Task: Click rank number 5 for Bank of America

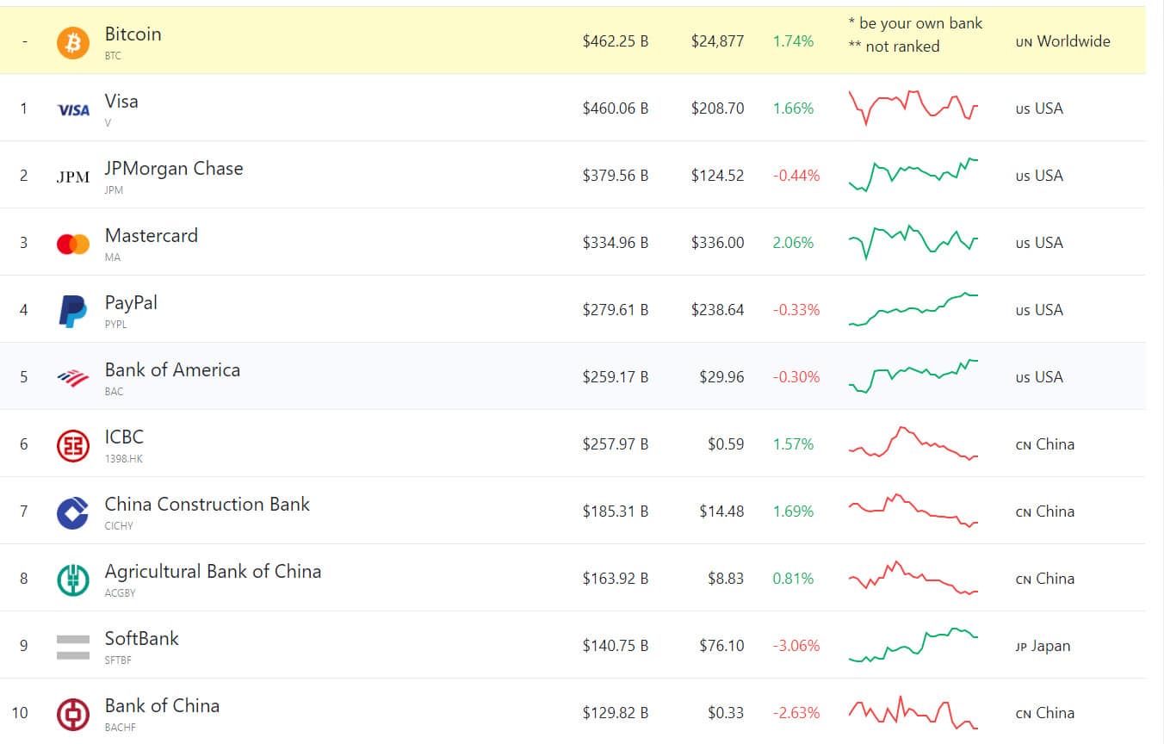Action: click(x=23, y=376)
